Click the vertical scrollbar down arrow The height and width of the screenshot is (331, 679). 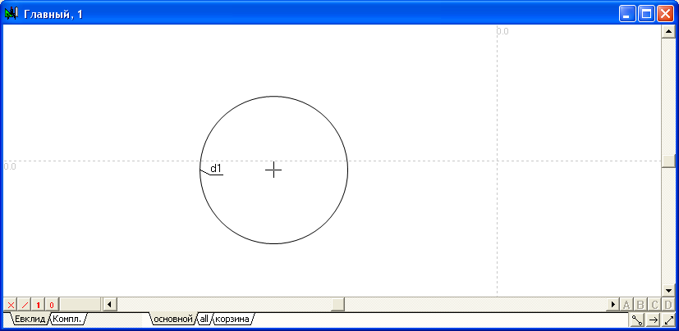coord(668,290)
